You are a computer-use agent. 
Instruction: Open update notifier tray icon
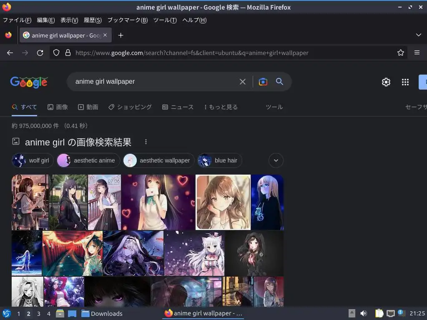[401, 313]
